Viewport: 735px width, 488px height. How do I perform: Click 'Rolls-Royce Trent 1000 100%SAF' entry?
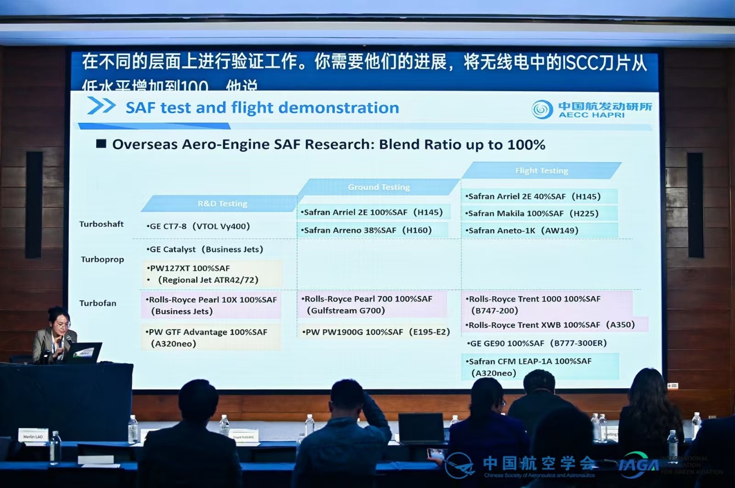[533, 299]
